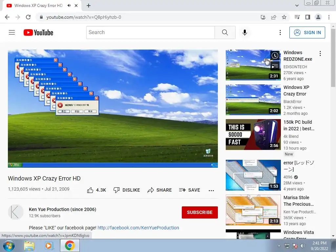Viewport: 336px width, 252px height.
Task: Mute the tab via speaker icon
Action: coord(69,6)
